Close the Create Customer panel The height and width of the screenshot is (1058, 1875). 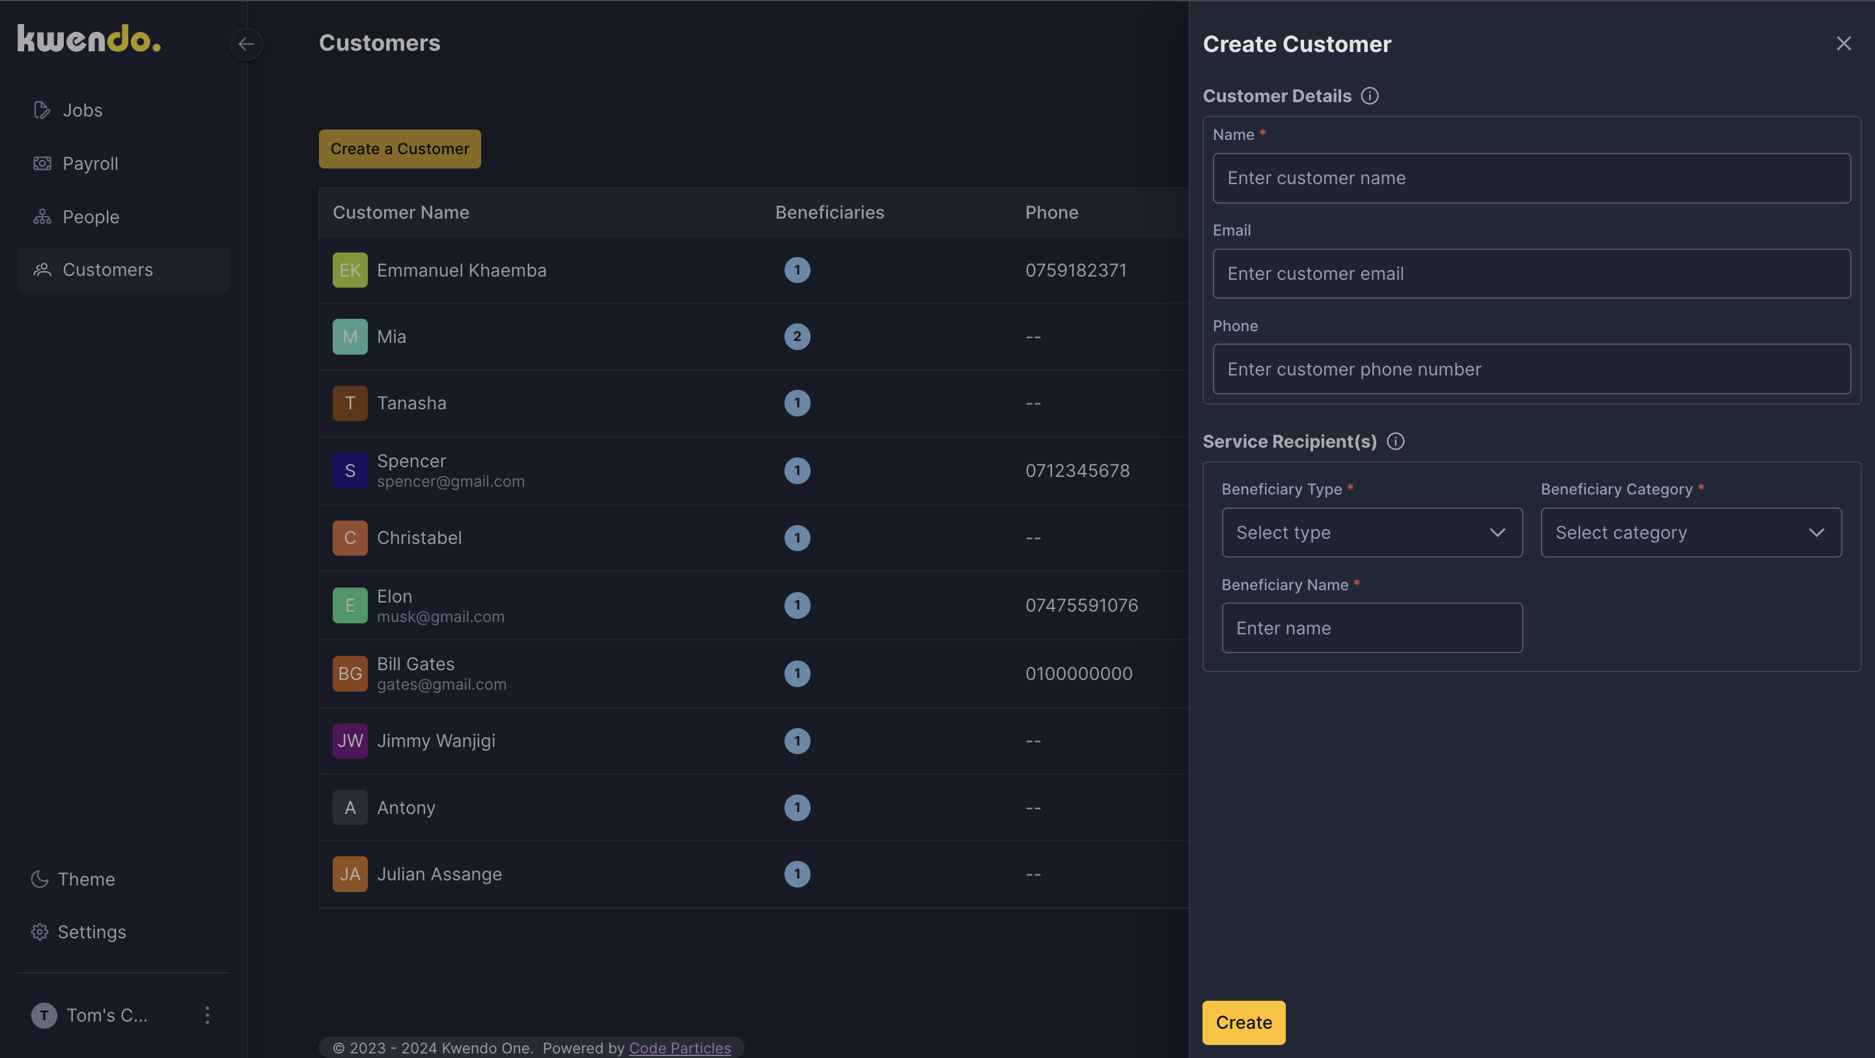point(1843,44)
